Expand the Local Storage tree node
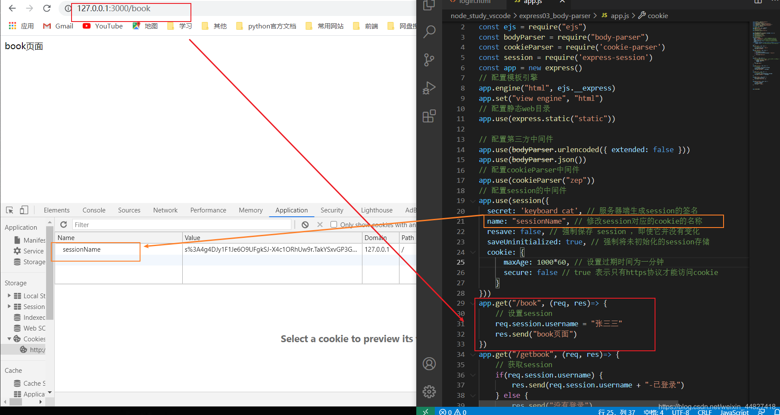This screenshot has height=415, width=780. 9,296
